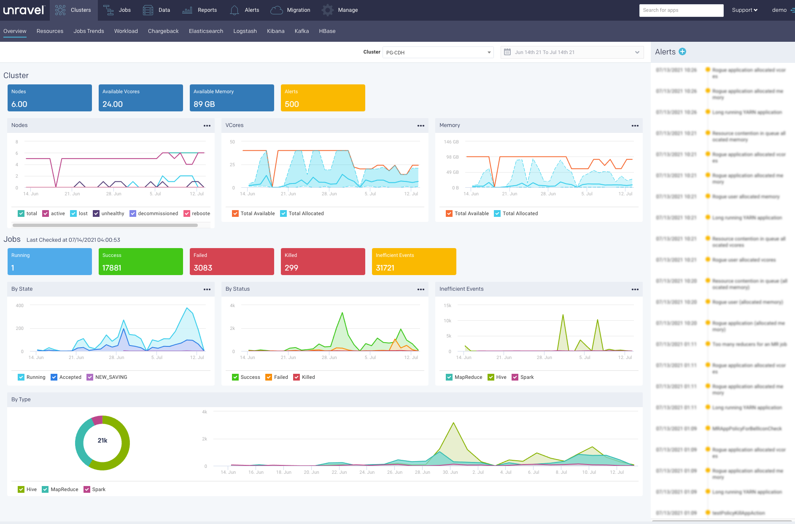
Task: Click the Unravel logo
Action: pyautogui.click(x=24, y=10)
